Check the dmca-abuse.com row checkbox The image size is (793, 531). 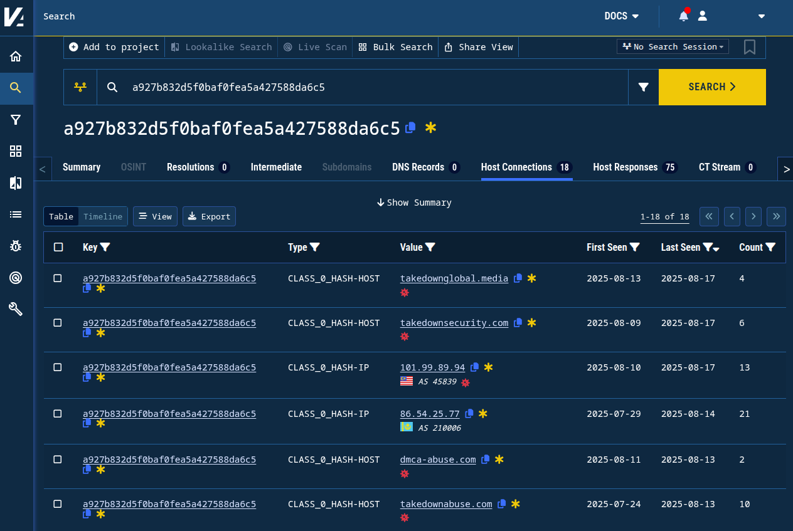pos(58,460)
